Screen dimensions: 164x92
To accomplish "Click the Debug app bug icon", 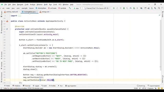I will [124, 8].
